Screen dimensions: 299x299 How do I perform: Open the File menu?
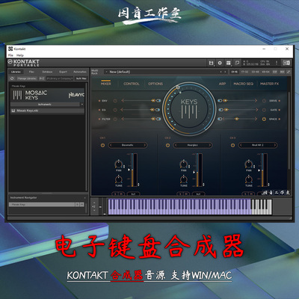point(10,55)
